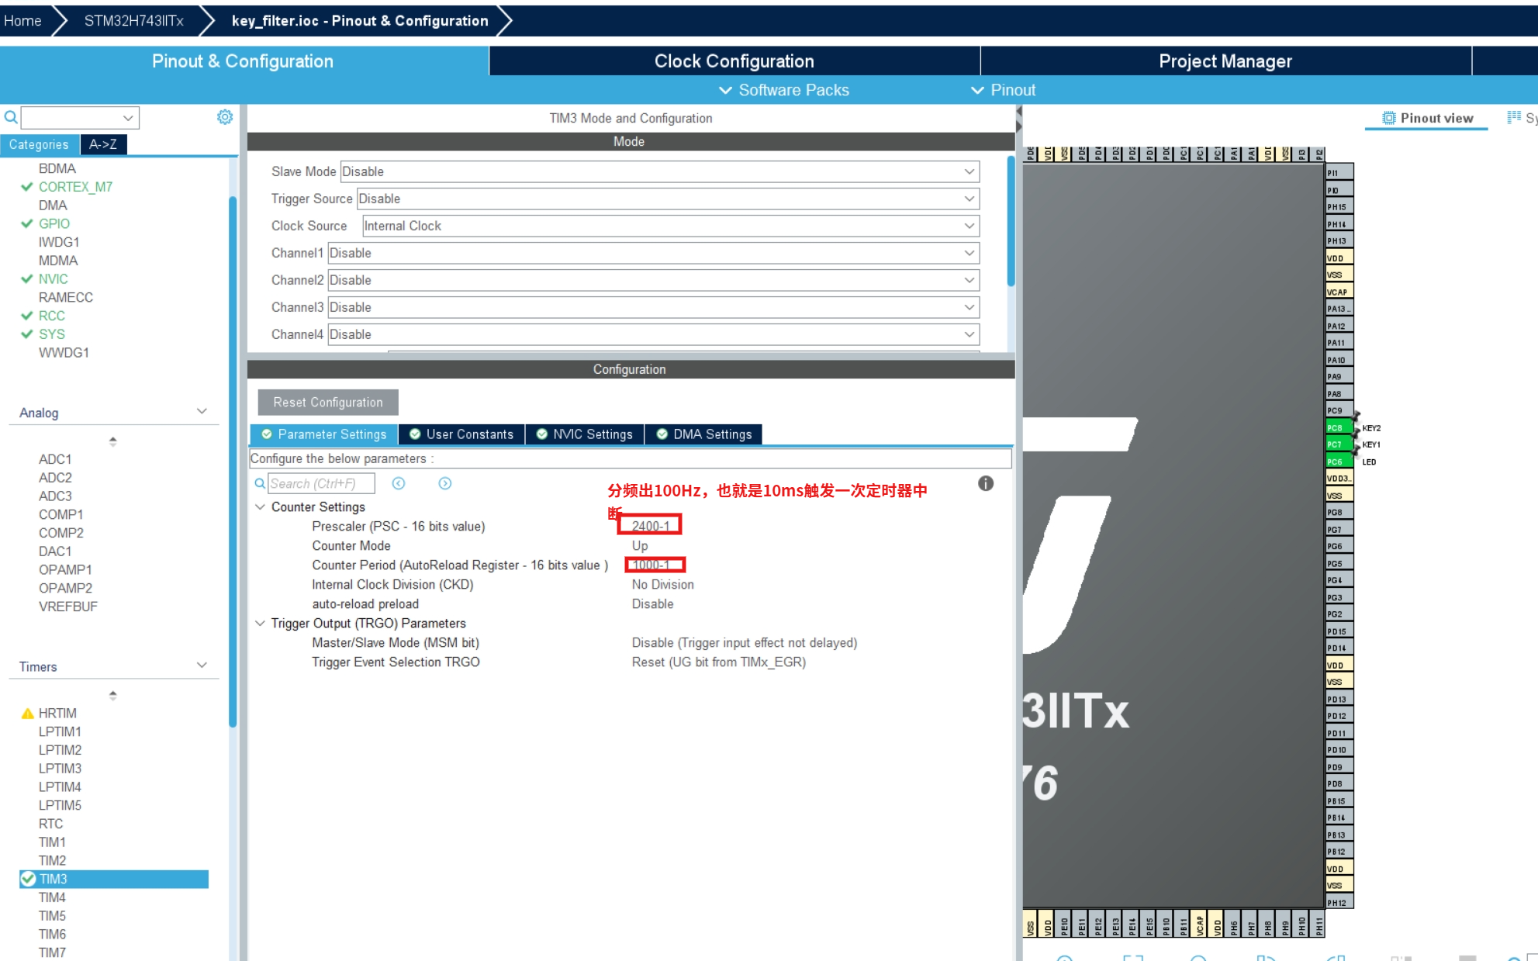The image size is (1538, 961).
Task: Select the CORTEX_M7 checked item
Action: click(x=75, y=187)
